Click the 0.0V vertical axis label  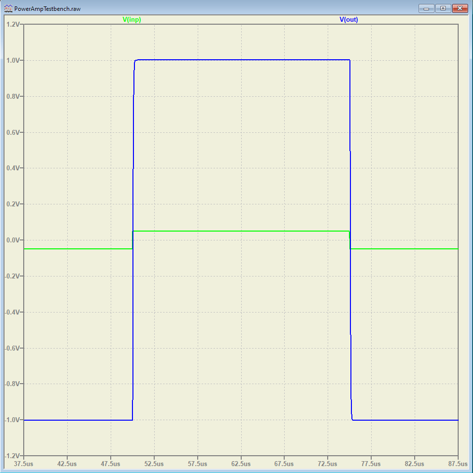click(x=13, y=240)
